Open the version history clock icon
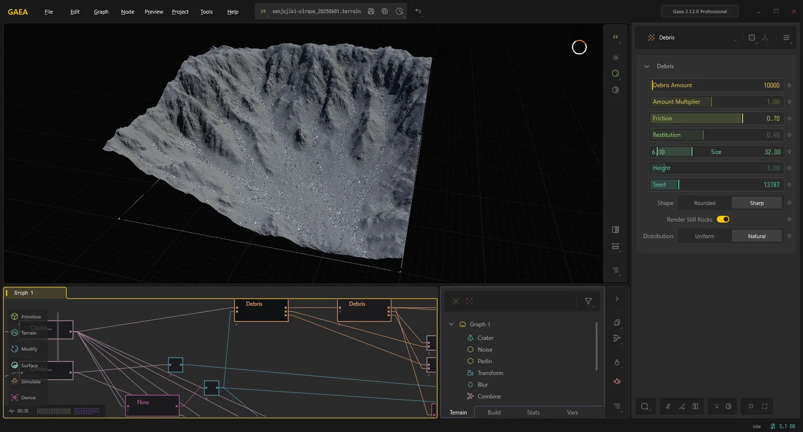 [399, 11]
